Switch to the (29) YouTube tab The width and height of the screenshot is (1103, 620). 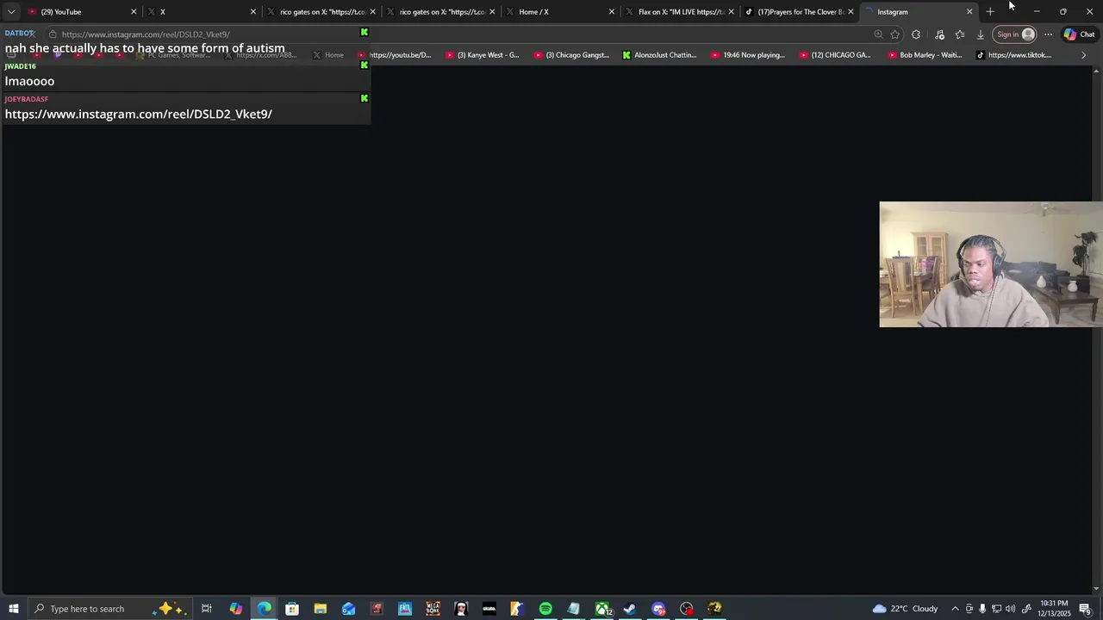(x=82, y=12)
